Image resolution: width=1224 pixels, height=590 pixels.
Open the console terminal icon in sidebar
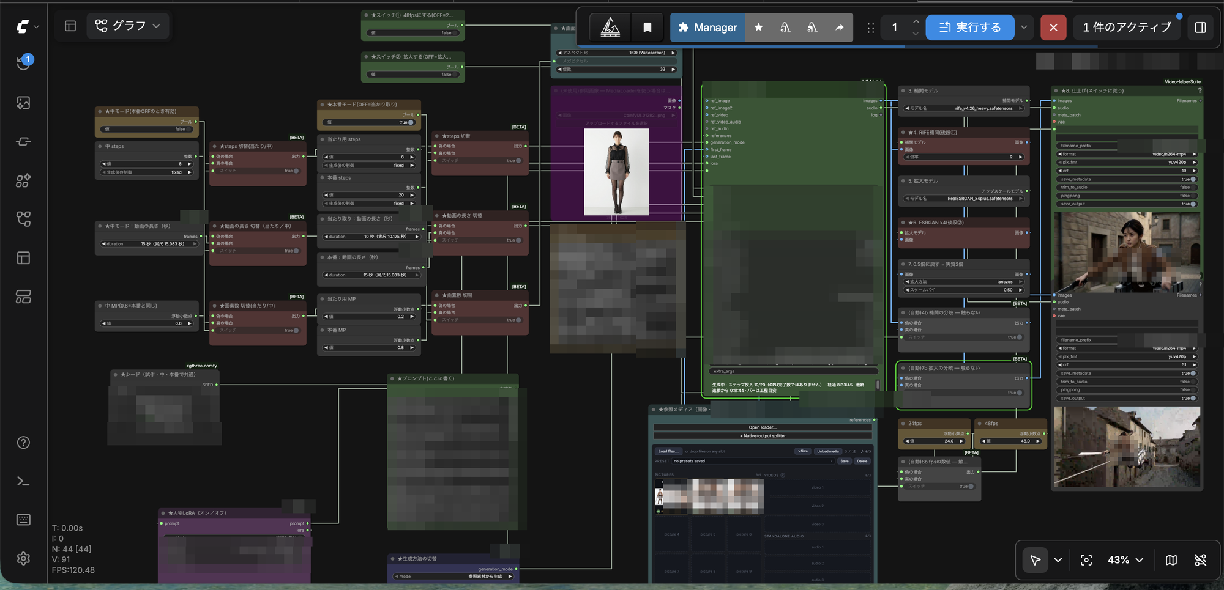tap(23, 481)
